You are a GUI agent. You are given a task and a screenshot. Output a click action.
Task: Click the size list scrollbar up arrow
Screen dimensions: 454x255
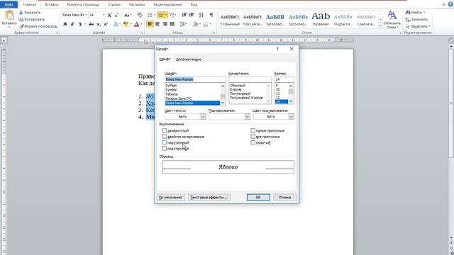click(291, 86)
